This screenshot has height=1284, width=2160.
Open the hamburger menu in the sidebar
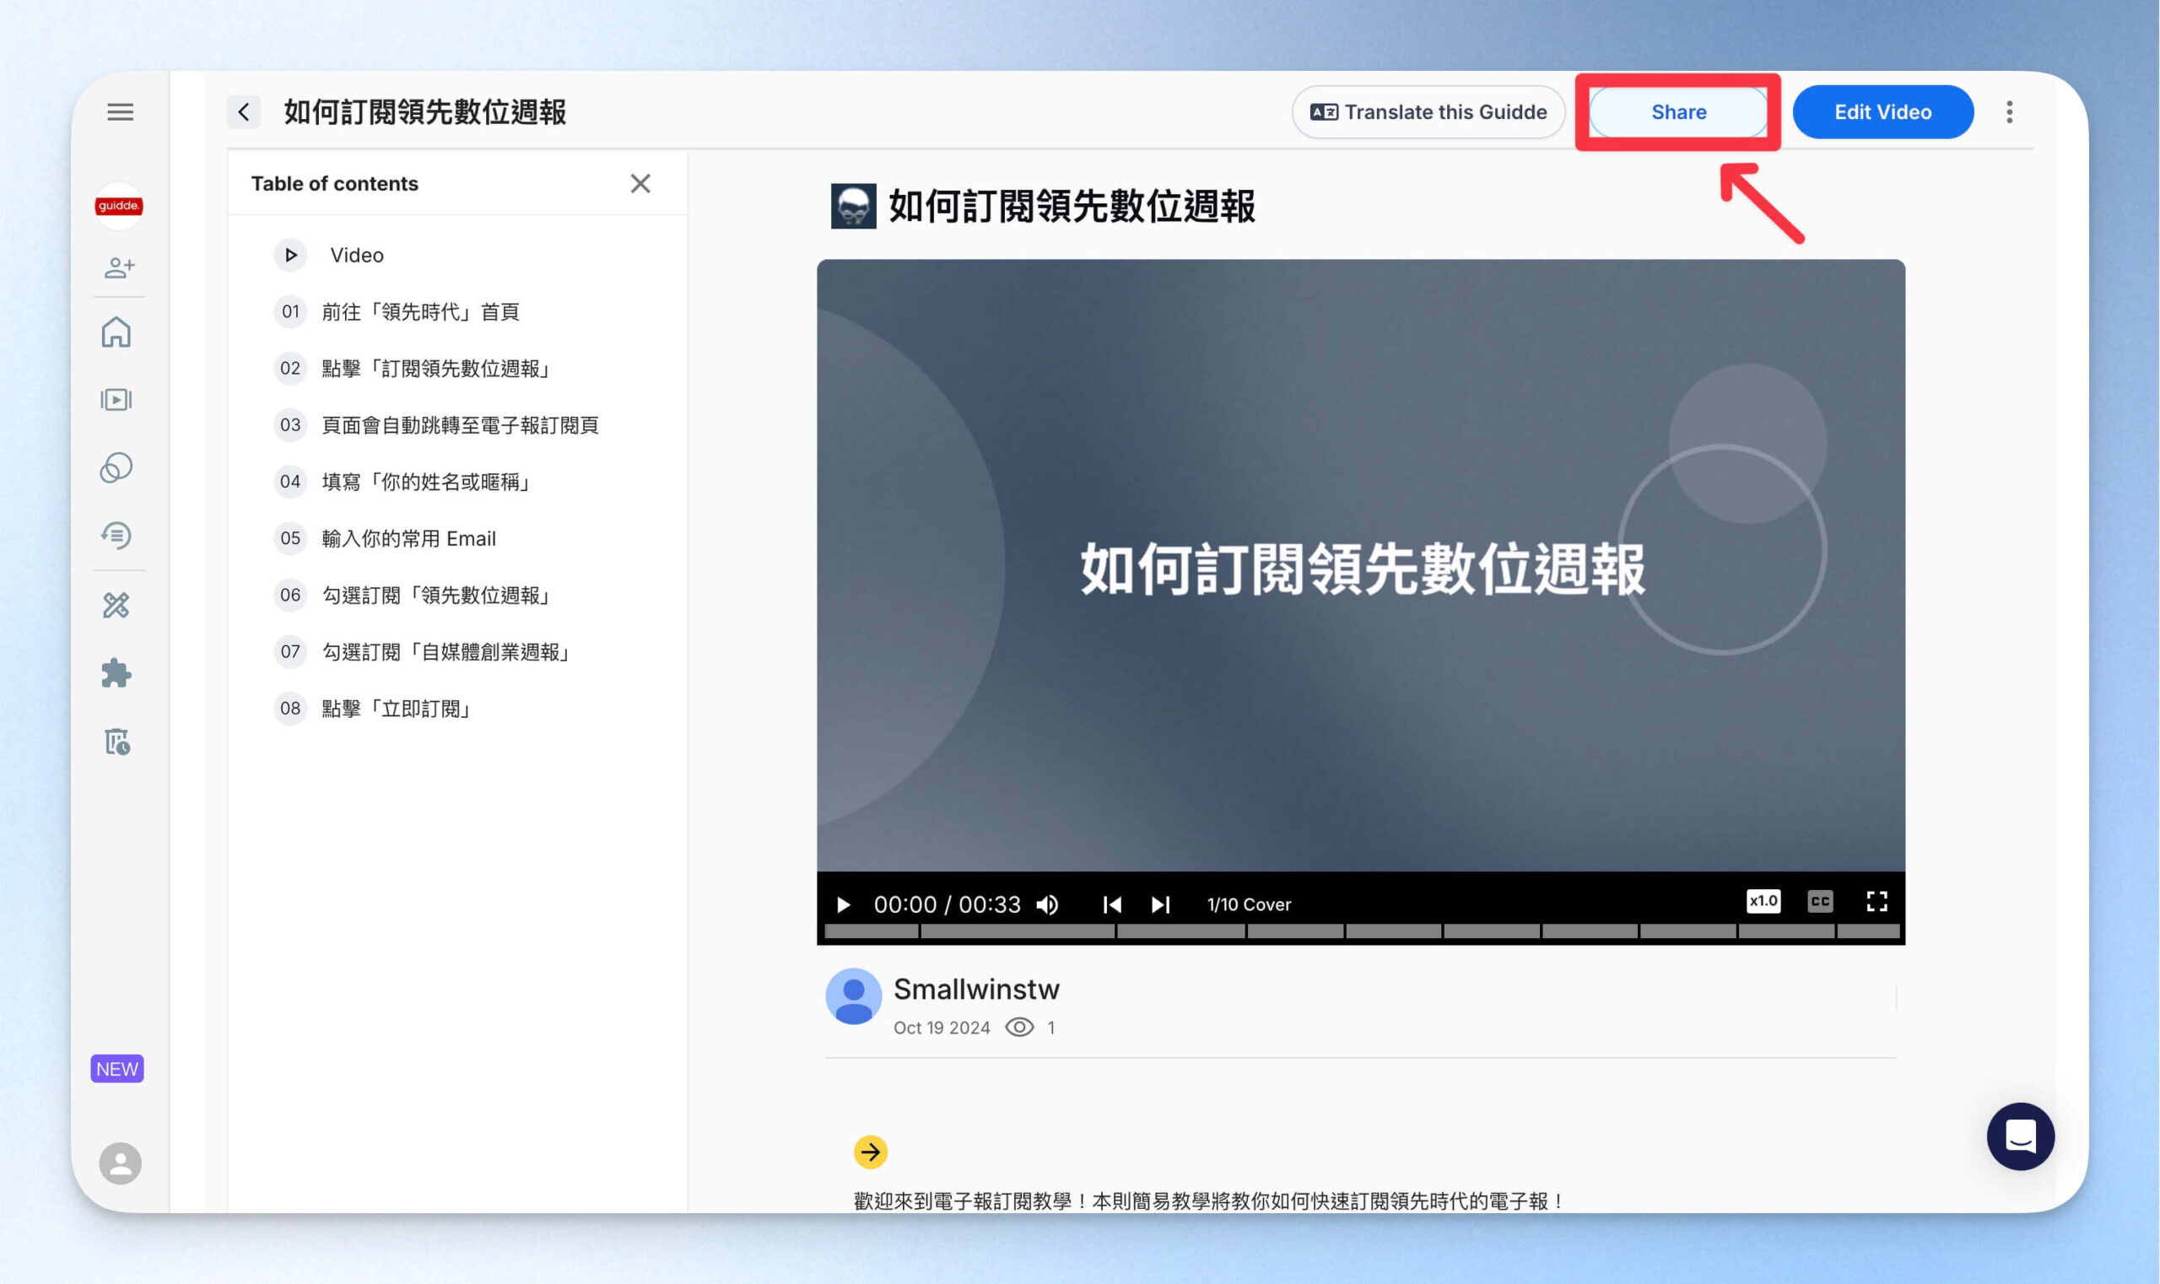click(121, 111)
